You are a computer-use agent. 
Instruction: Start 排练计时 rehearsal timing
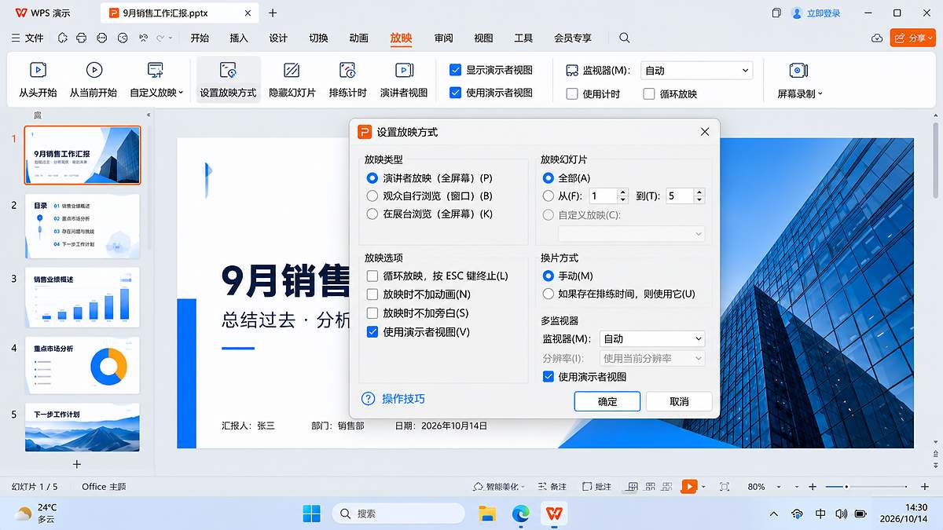tap(347, 80)
